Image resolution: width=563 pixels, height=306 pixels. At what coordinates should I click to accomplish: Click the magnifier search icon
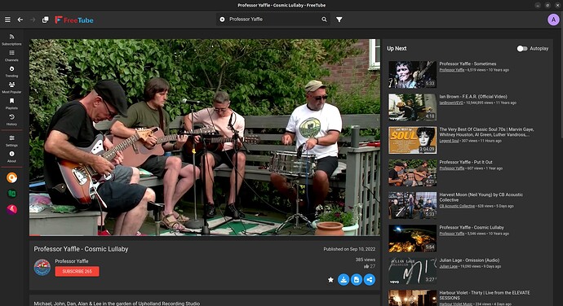click(x=324, y=20)
